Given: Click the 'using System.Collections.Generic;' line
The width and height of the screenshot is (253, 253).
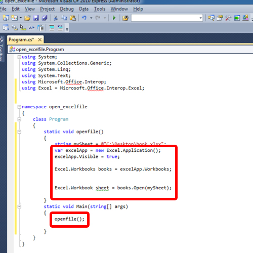Looking at the screenshot, I should [67, 63].
